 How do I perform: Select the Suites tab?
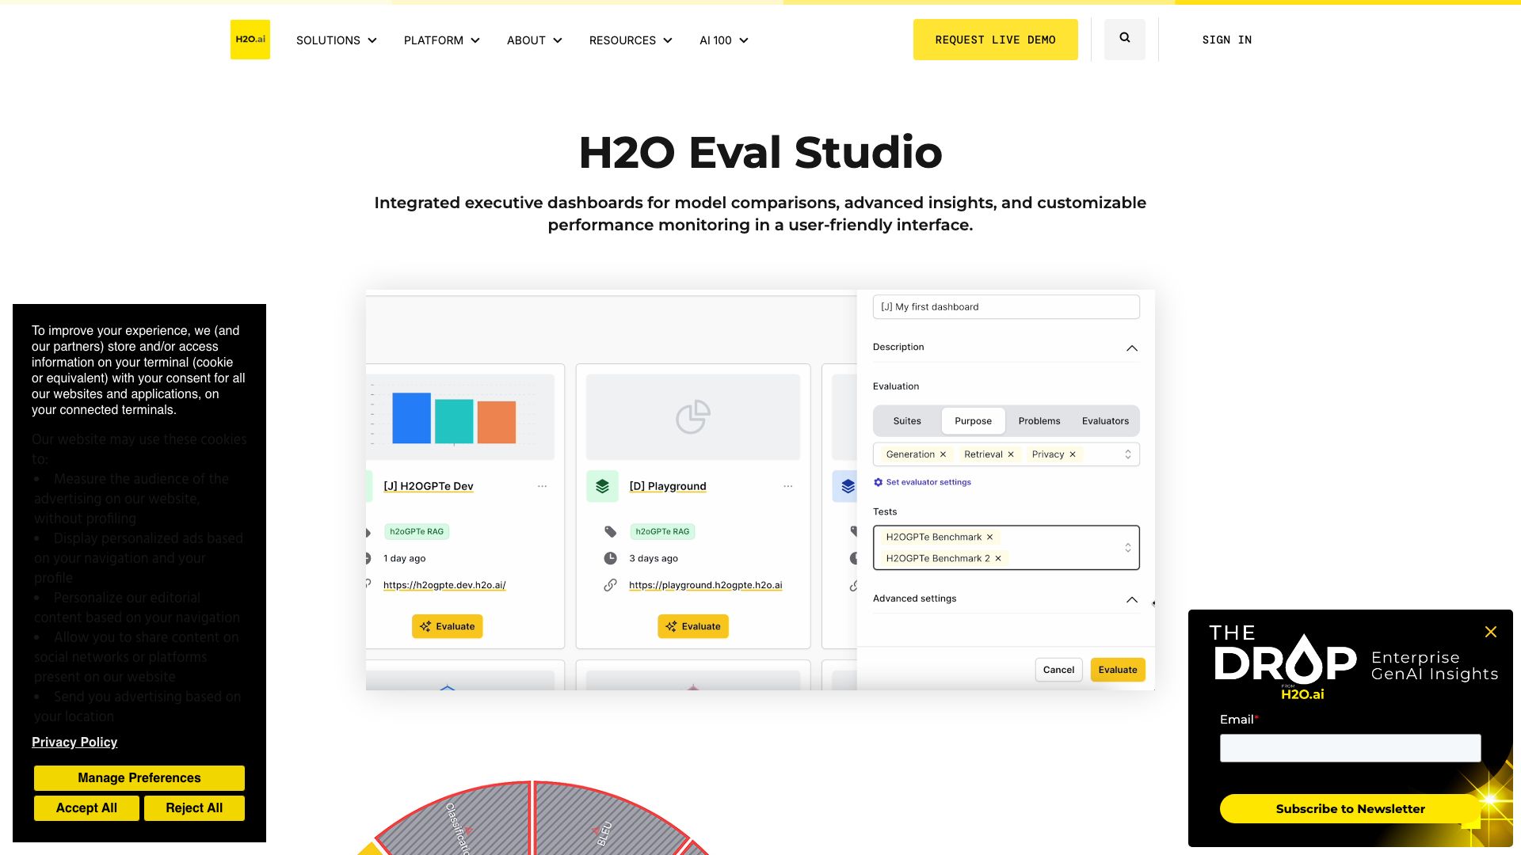pyautogui.click(x=906, y=421)
